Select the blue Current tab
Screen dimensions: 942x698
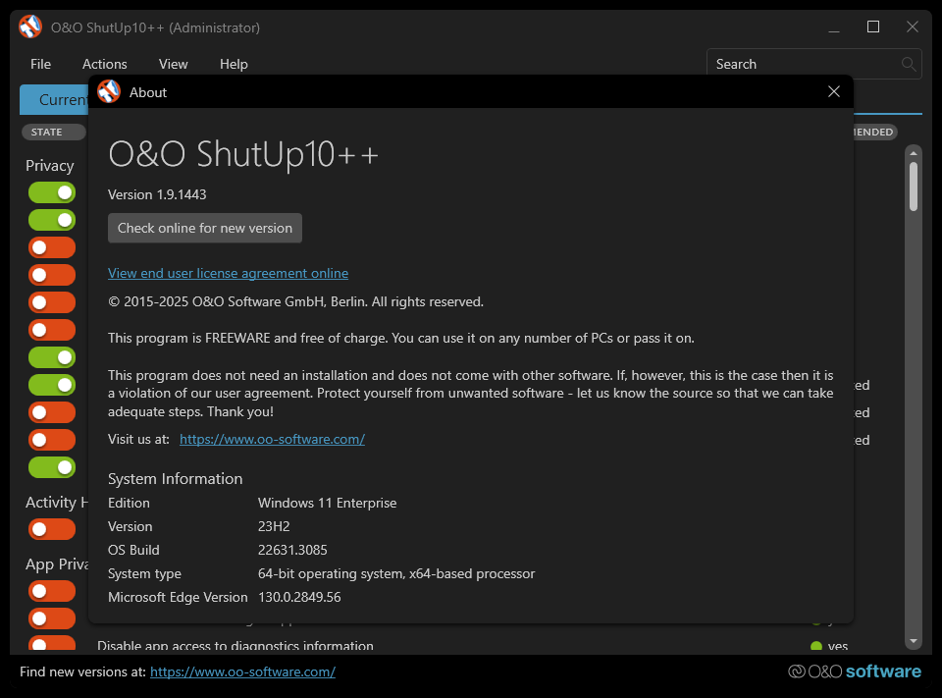pos(54,99)
